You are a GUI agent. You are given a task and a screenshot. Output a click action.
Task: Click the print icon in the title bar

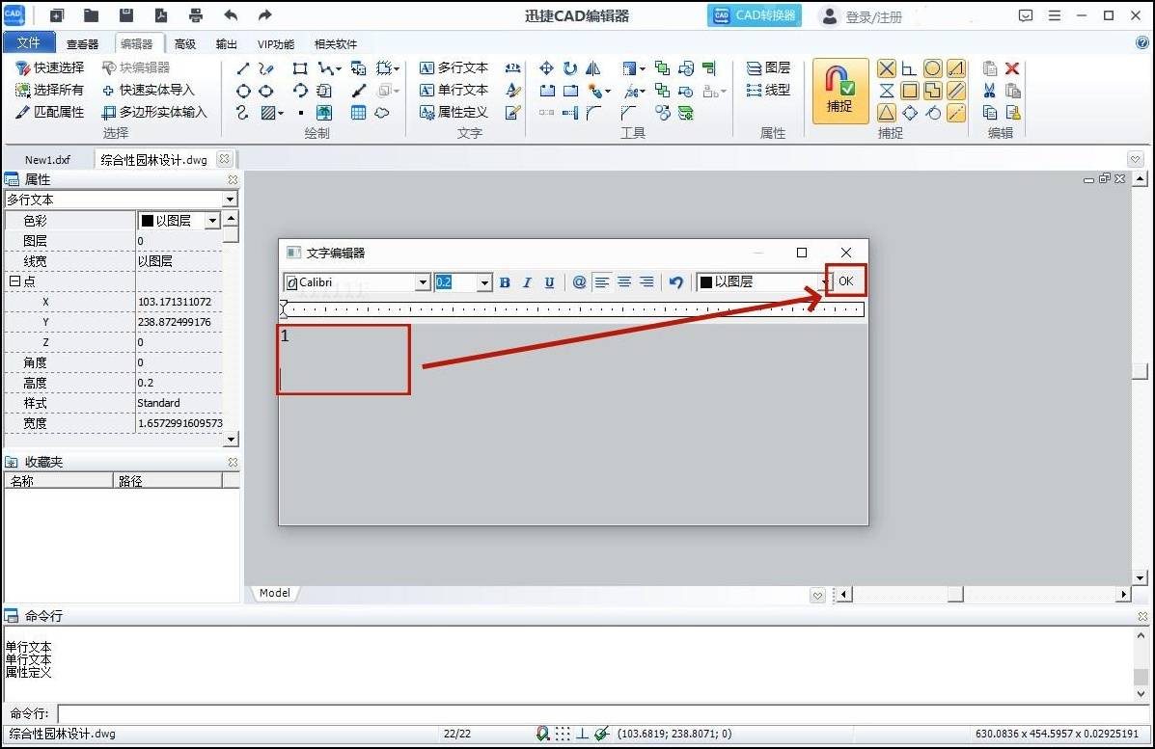pyautogui.click(x=195, y=15)
